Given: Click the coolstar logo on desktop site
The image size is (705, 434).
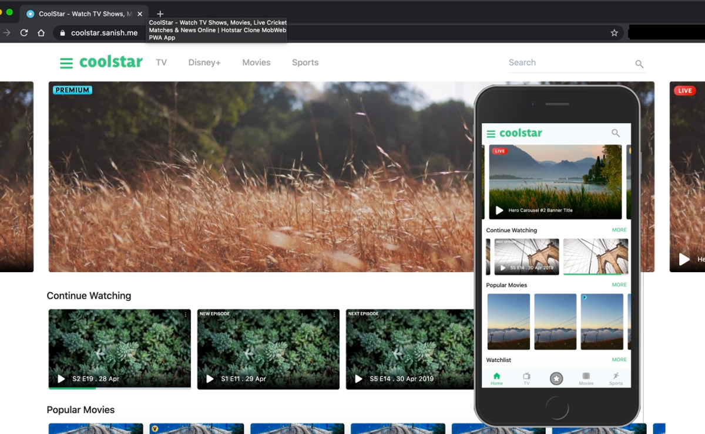Looking at the screenshot, I should click(111, 62).
